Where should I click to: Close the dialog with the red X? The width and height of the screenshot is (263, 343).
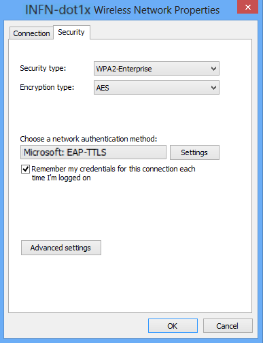[x=248, y=7]
